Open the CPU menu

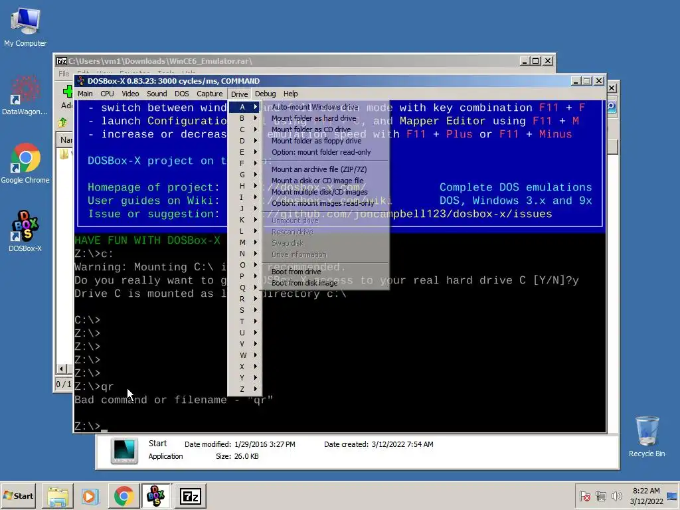(x=107, y=94)
